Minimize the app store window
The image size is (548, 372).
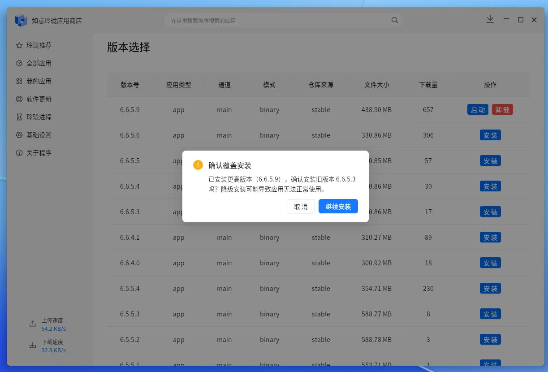point(506,19)
